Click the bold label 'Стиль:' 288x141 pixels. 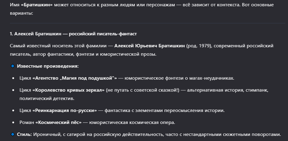coord(24,134)
